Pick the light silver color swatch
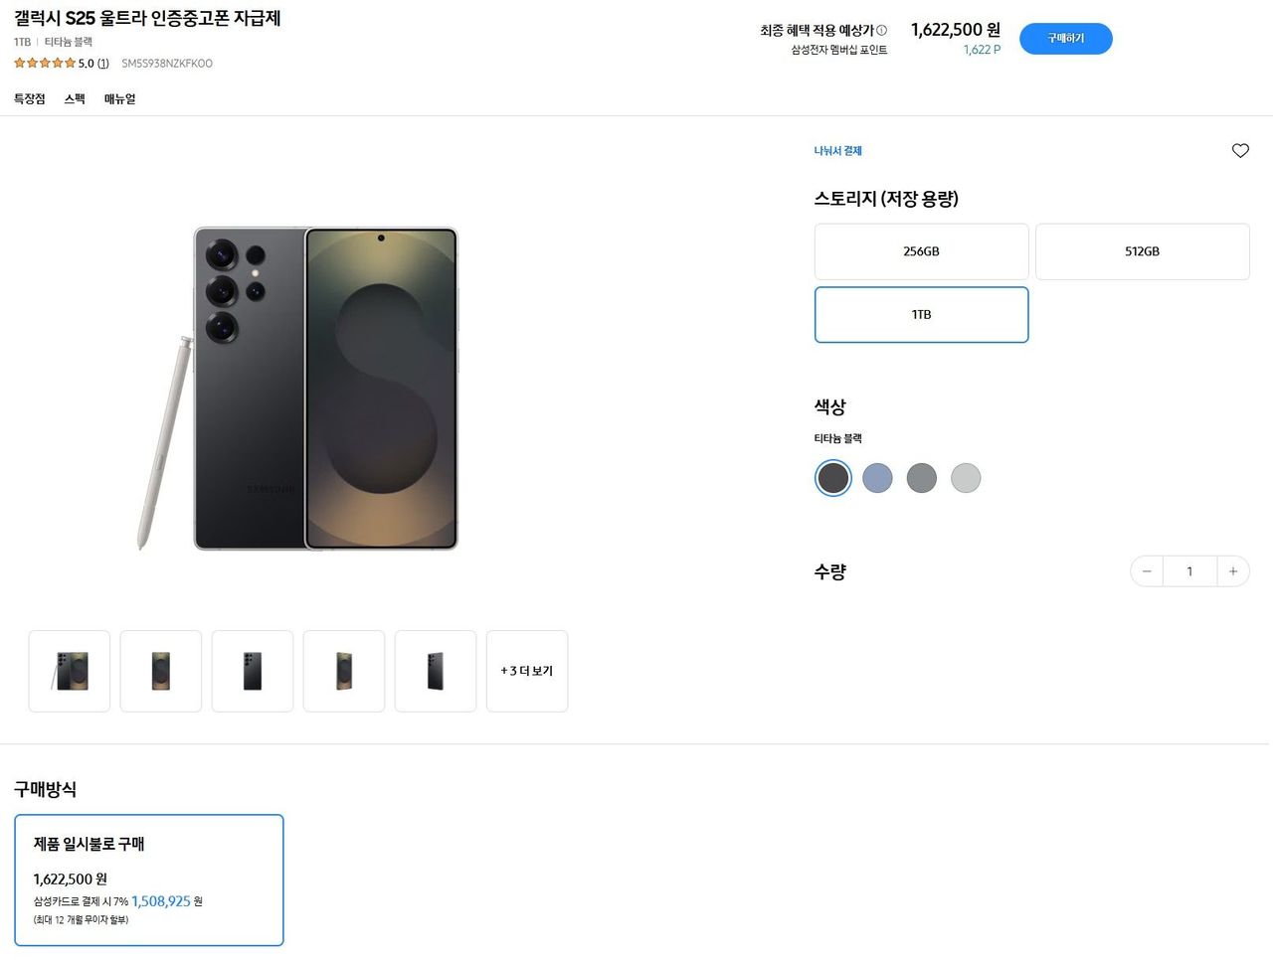Screen dimensions: 1273x960 pos(966,478)
